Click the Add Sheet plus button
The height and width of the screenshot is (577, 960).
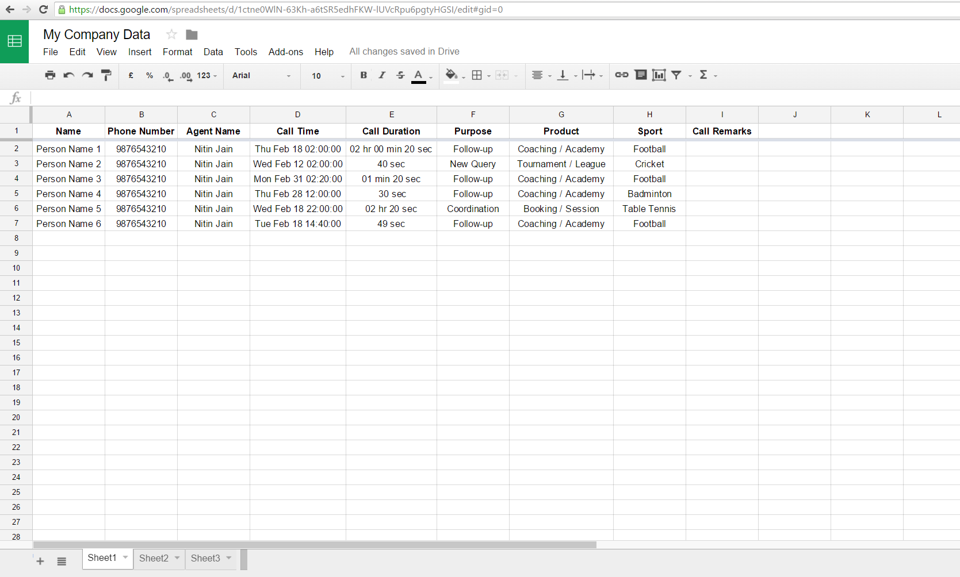(40, 561)
